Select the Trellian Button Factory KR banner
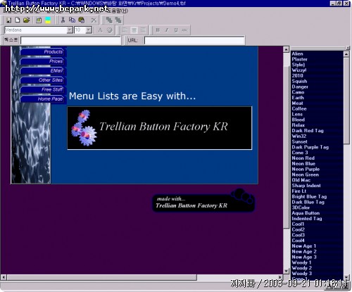This screenshot has width=352, height=292. pyautogui.click(x=160, y=128)
